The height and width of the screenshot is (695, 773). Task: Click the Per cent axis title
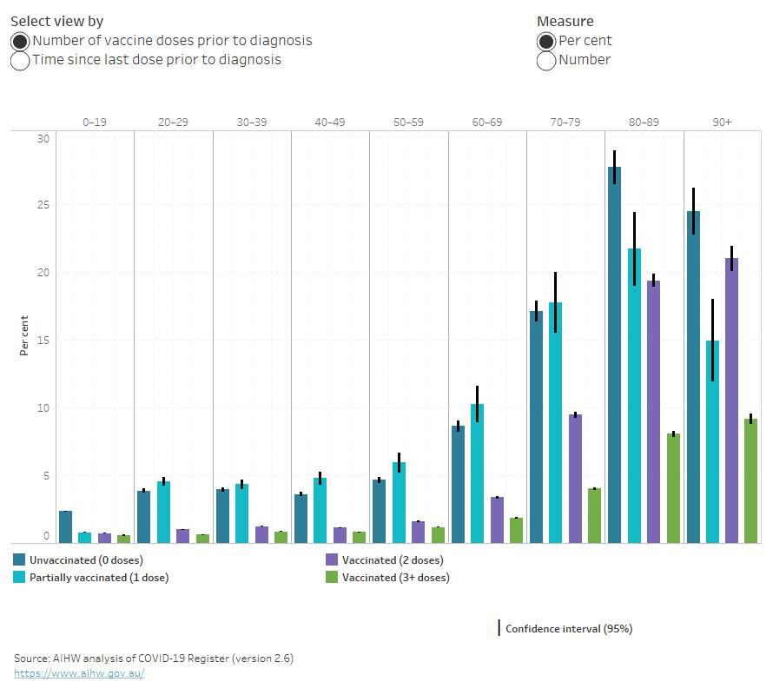pyautogui.click(x=23, y=334)
